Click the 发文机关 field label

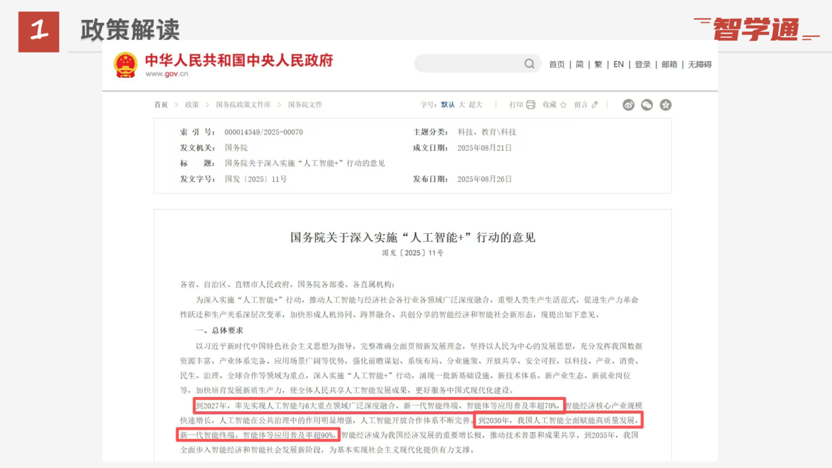click(198, 148)
